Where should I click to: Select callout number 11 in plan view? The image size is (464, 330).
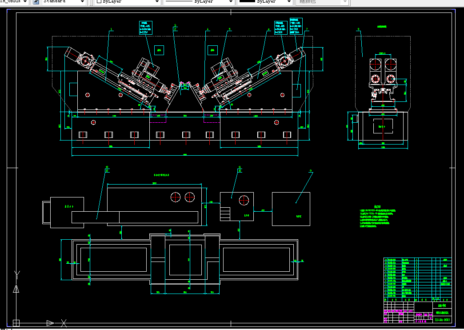240,167
